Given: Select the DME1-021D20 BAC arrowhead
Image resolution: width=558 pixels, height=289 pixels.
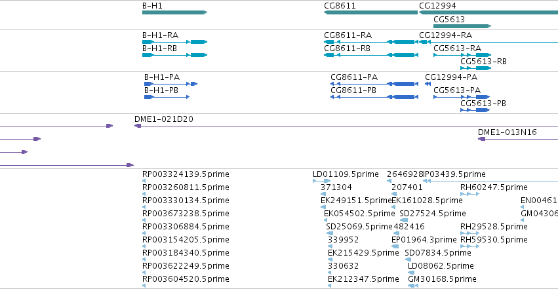Looking at the screenshot, I should tap(138, 126).
